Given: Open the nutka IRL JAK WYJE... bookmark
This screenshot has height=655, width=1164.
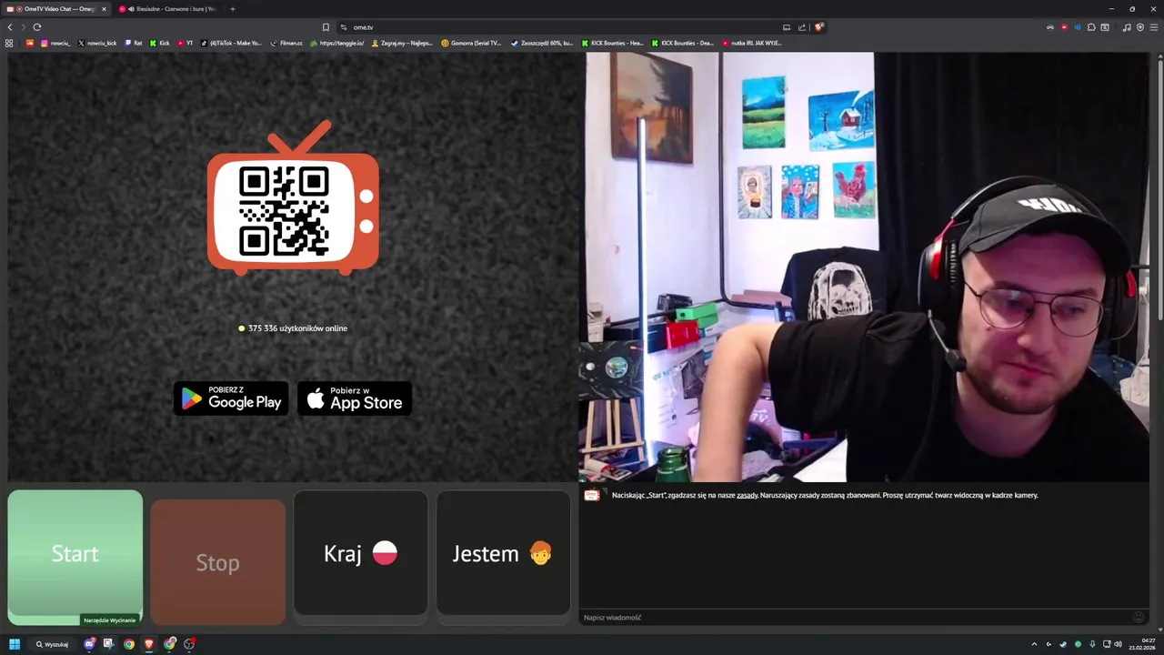Looking at the screenshot, I should tap(752, 43).
